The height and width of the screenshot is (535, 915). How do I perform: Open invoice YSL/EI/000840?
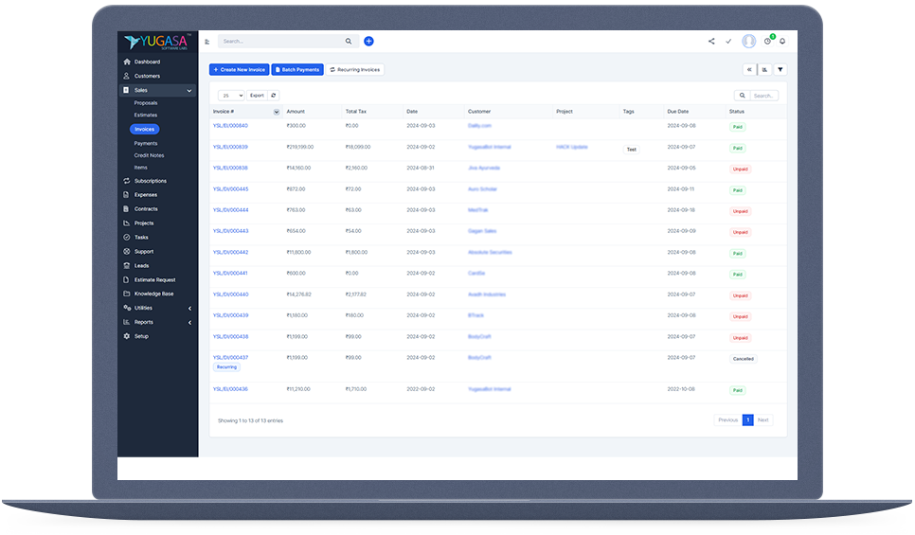tap(230, 125)
